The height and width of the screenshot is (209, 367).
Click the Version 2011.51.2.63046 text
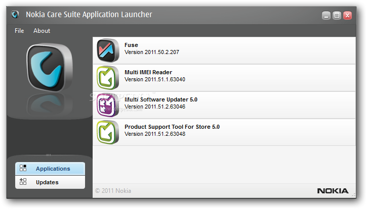click(155, 107)
